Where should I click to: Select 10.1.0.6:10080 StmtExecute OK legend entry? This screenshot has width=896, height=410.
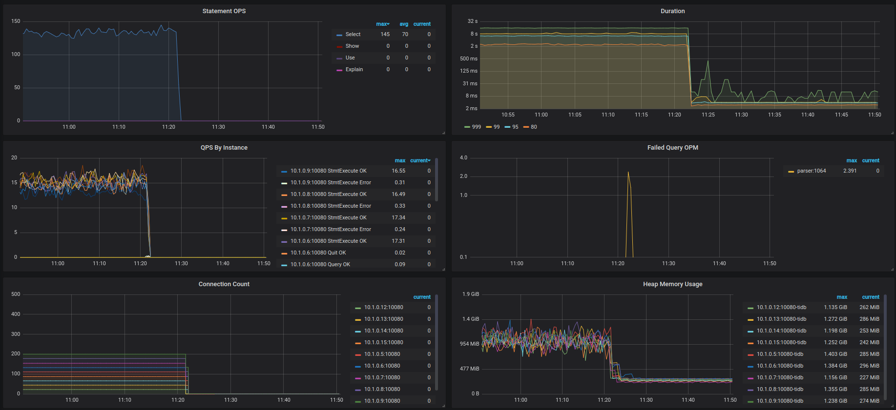[329, 241]
